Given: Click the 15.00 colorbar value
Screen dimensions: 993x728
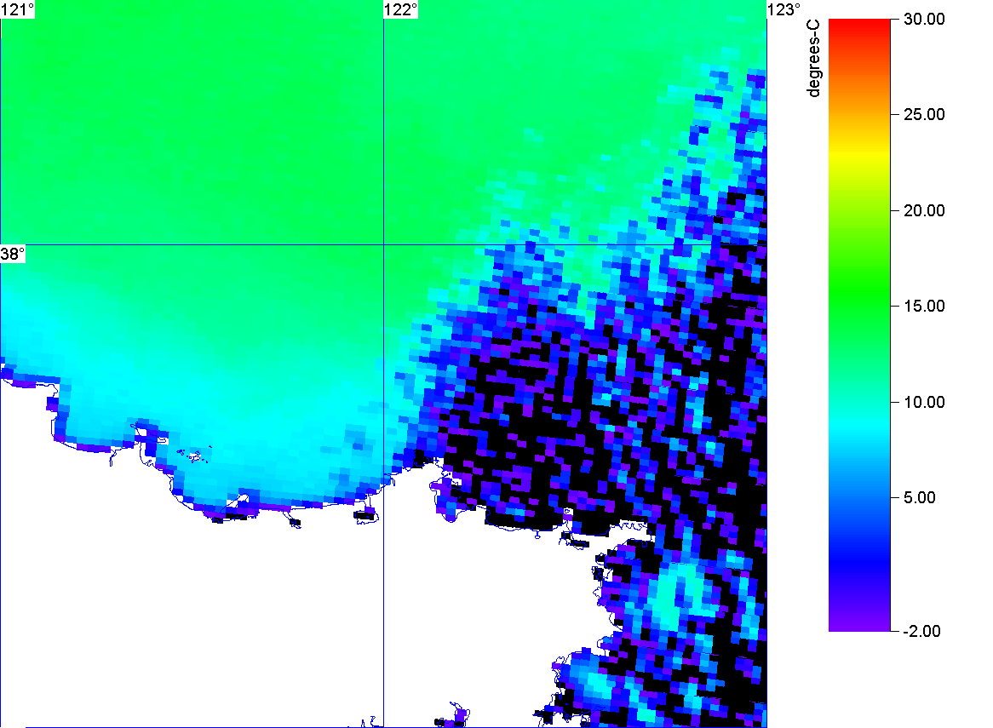Looking at the screenshot, I should [x=924, y=307].
